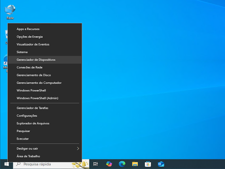Screen dimensions: 225x169
Task: Select the Rede desktop icon
Action: [10, 12]
